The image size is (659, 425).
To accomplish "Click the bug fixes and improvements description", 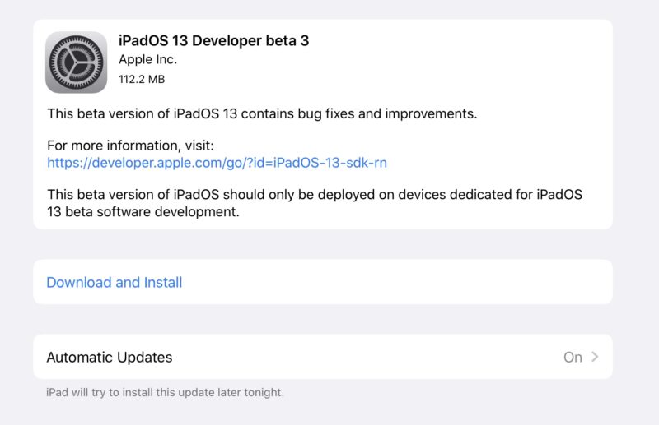I will click(262, 113).
